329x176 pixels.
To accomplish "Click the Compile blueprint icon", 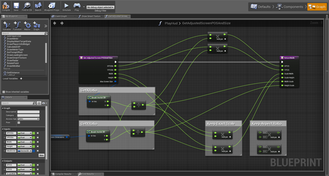I will (x=6, y=6).
